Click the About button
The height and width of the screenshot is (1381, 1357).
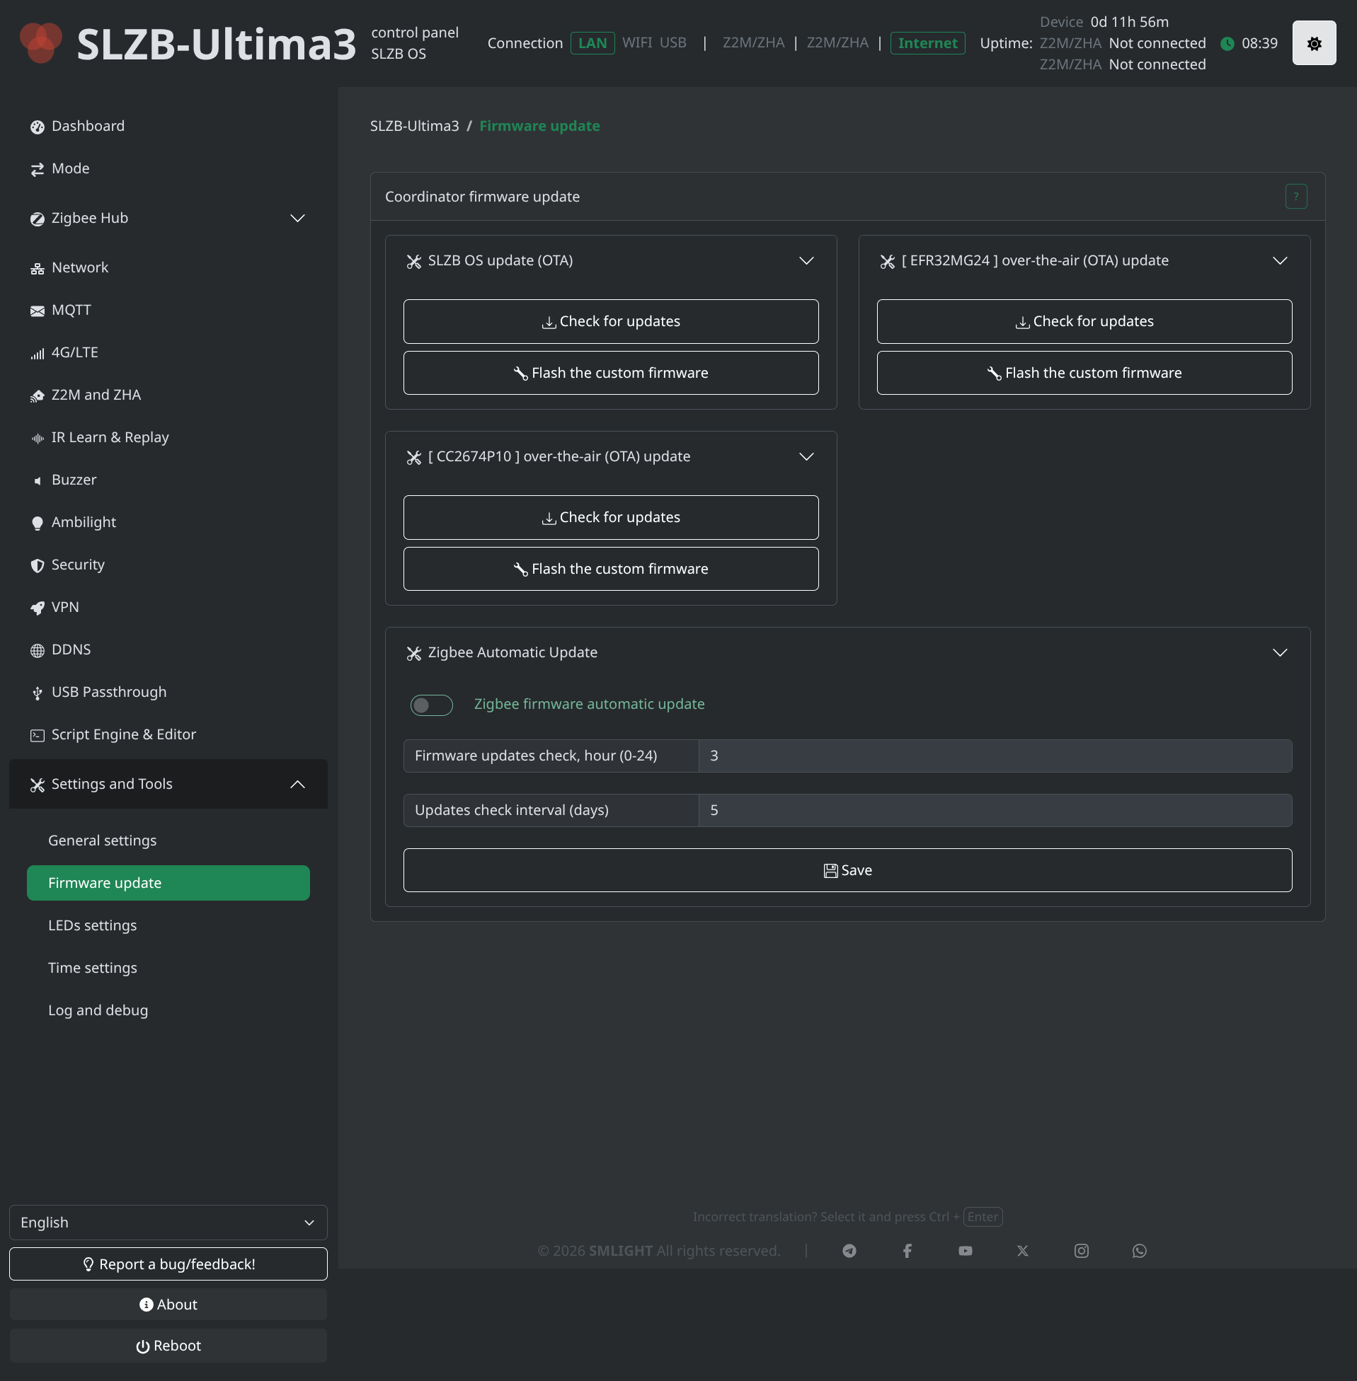coord(168,1304)
